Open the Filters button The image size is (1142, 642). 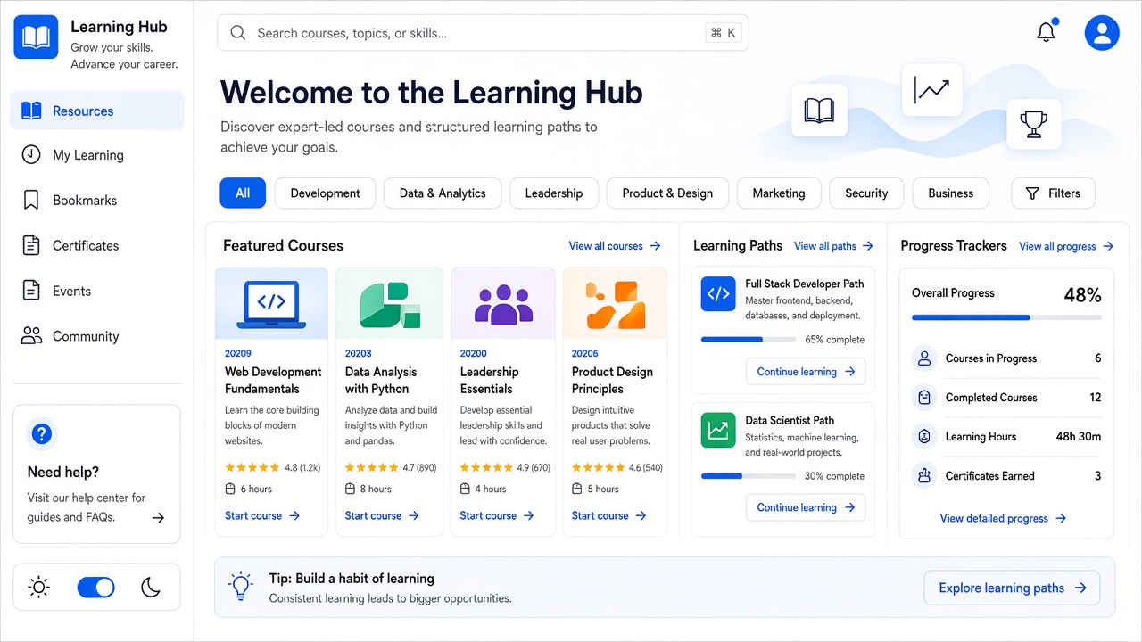(1053, 193)
